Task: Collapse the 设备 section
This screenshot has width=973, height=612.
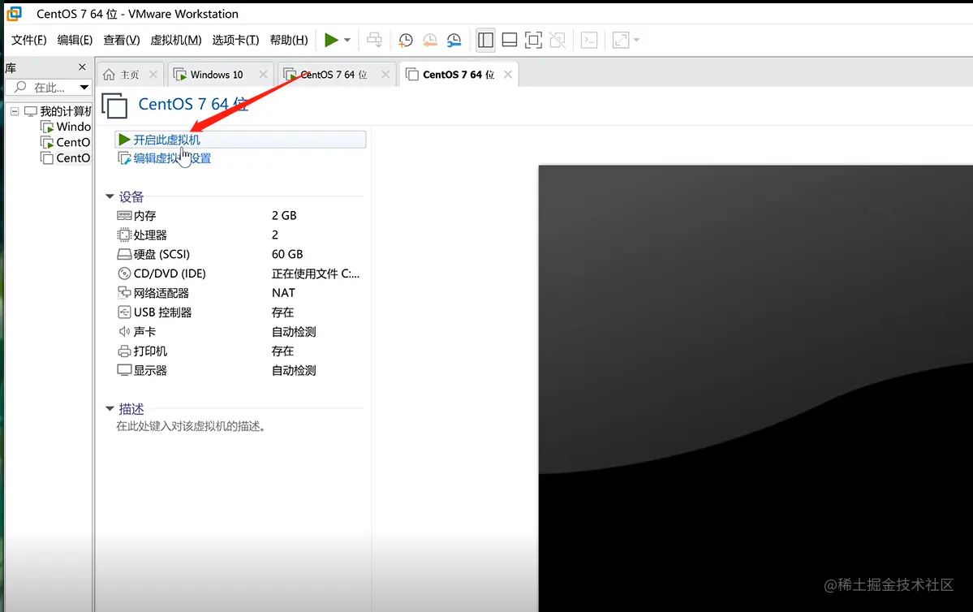Action: point(110,196)
